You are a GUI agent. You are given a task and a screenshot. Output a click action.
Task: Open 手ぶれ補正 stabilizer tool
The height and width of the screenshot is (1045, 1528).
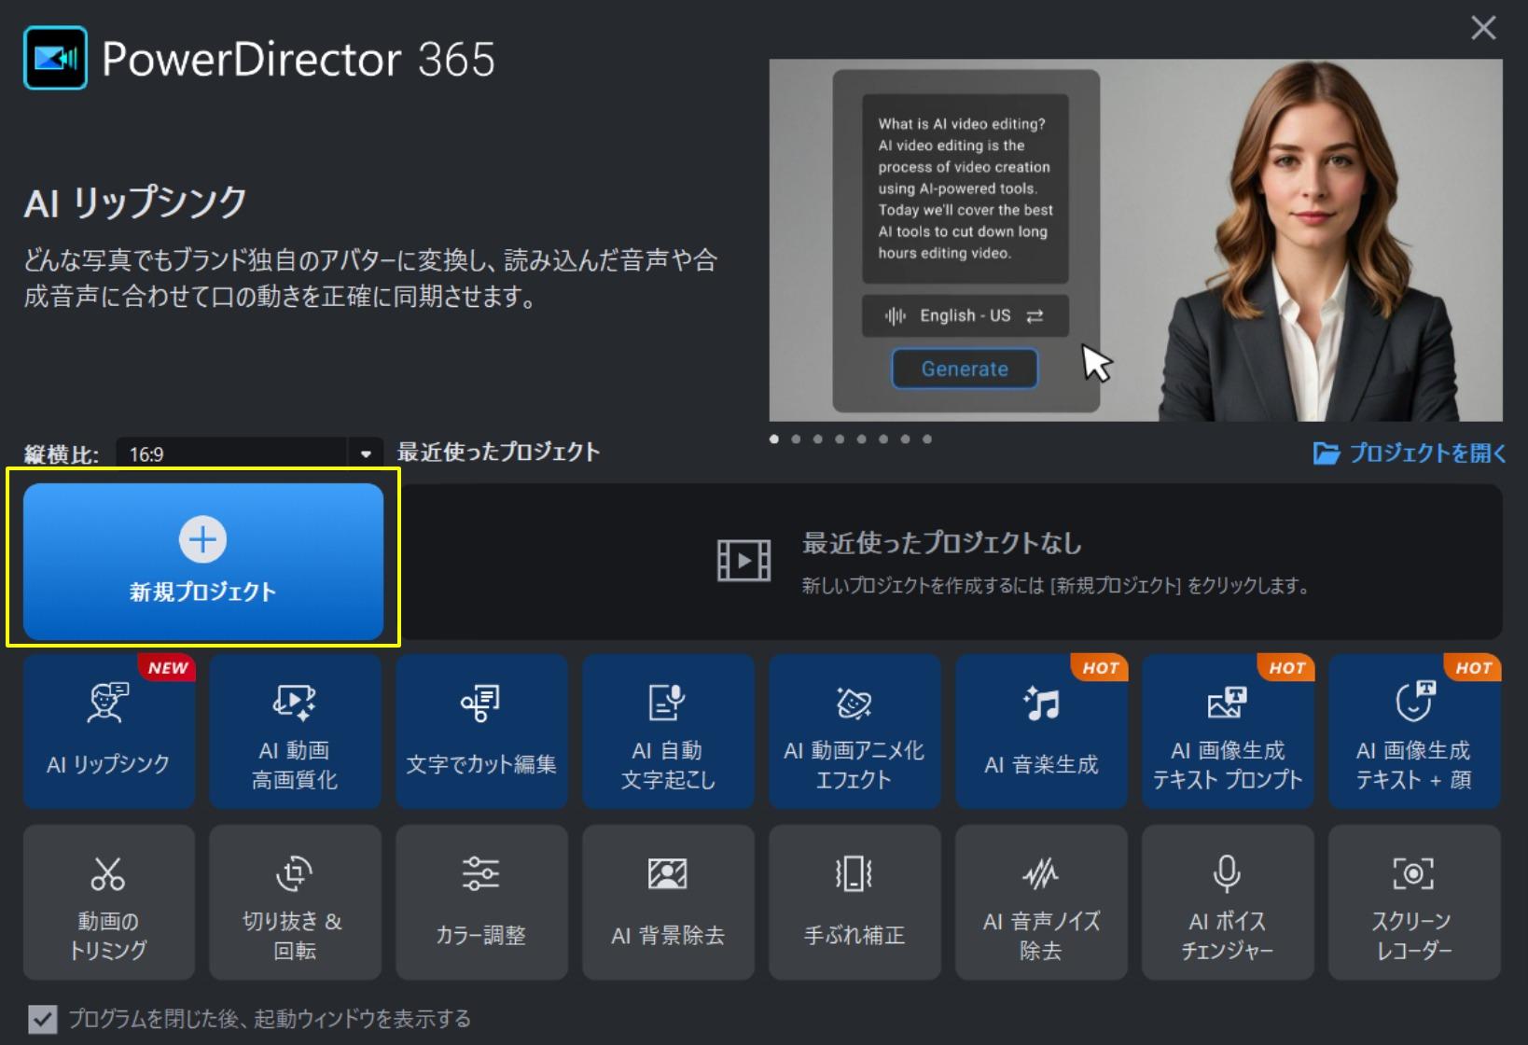coord(854,902)
